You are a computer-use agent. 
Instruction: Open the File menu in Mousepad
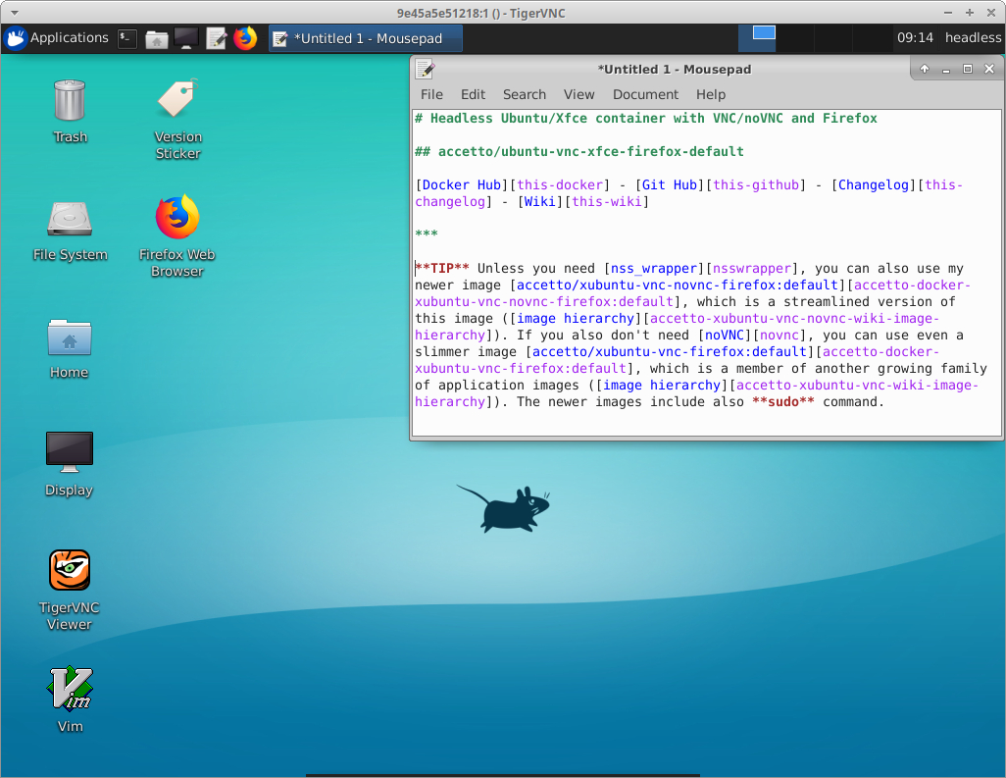(x=431, y=94)
